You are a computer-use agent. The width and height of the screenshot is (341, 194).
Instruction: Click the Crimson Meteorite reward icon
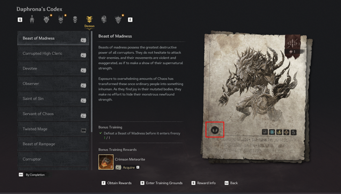coord(106,162)
